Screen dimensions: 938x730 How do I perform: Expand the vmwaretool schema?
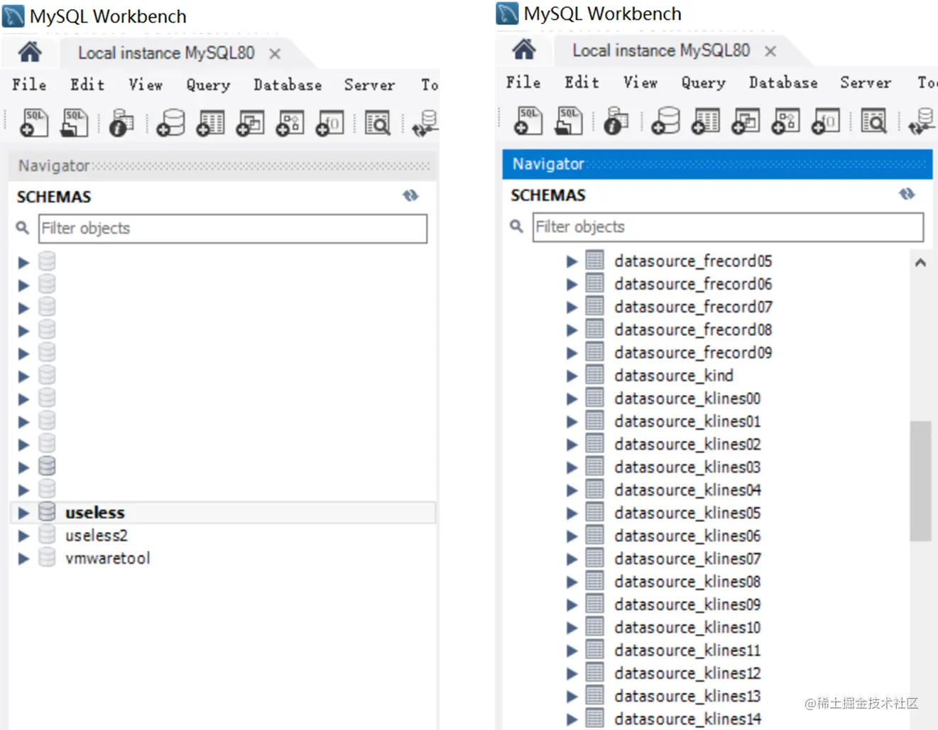tap(23, 558)
